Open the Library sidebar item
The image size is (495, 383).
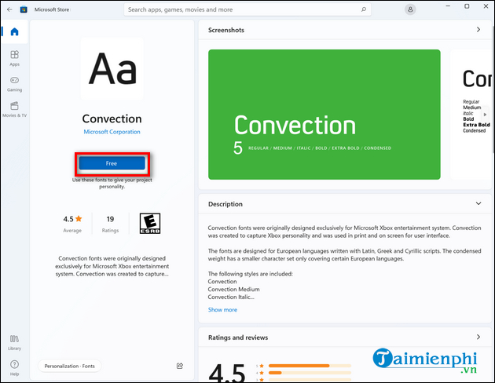pos(14,342)
